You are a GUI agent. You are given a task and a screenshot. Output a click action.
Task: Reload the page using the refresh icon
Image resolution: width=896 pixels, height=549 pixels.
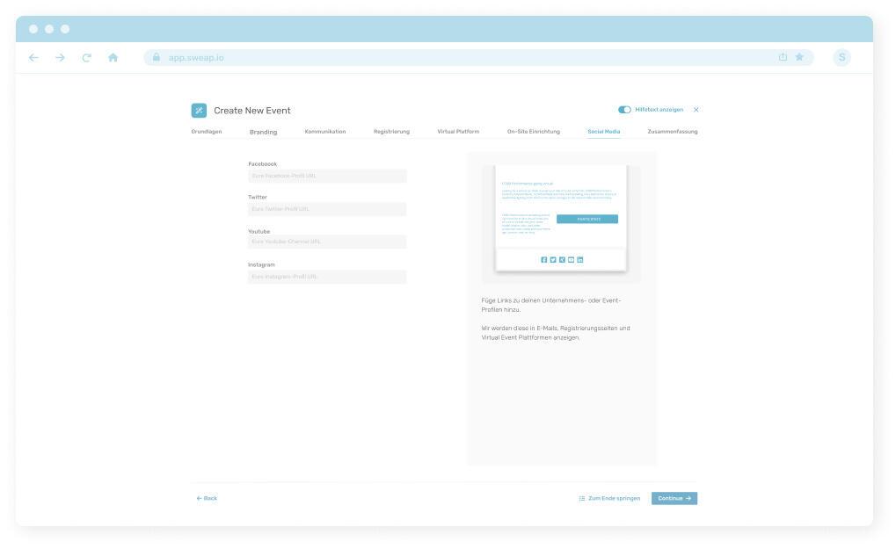(86, 58)
